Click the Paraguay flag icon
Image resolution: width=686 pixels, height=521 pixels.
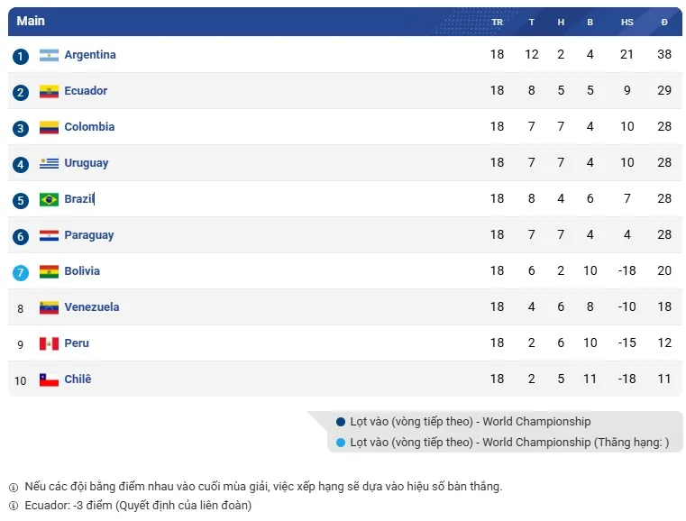pyautogui.click(x=49, y=235)
